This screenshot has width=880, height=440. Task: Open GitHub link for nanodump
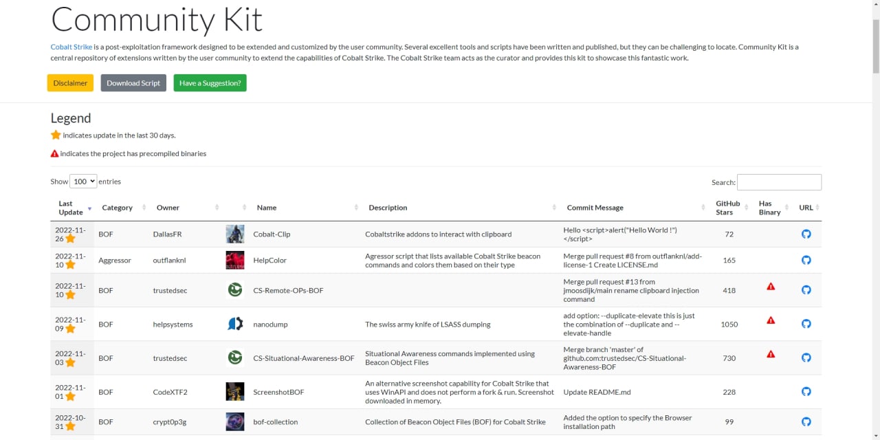coord(806,324)
